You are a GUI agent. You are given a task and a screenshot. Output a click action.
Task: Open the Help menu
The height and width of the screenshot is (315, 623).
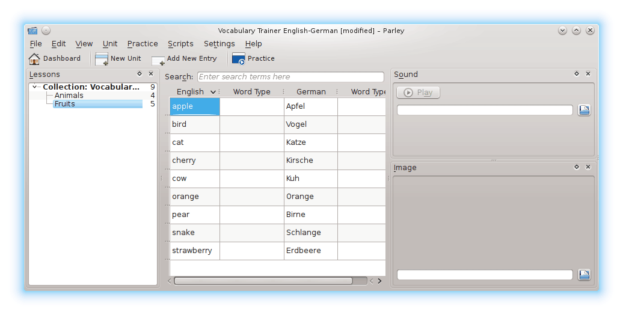(254, 44)
